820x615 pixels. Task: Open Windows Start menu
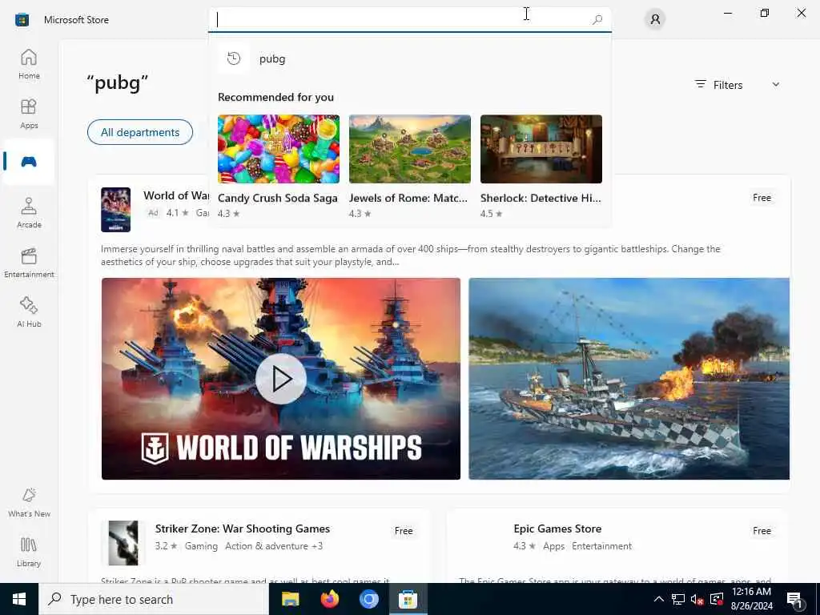pos(19,599)
